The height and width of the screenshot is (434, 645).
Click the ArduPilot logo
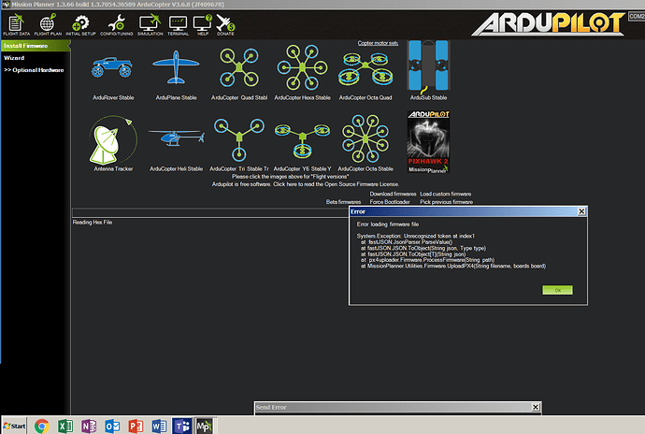[549, 24]
